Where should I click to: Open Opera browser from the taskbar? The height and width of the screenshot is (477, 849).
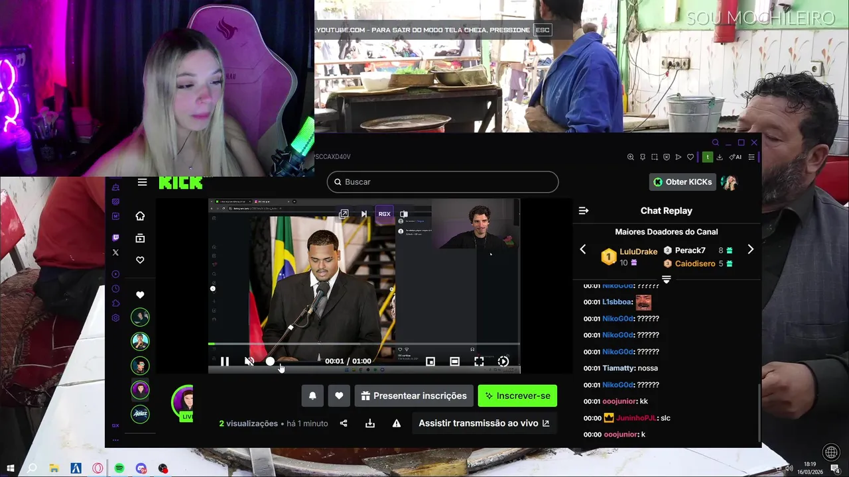(x=98, y=468)
